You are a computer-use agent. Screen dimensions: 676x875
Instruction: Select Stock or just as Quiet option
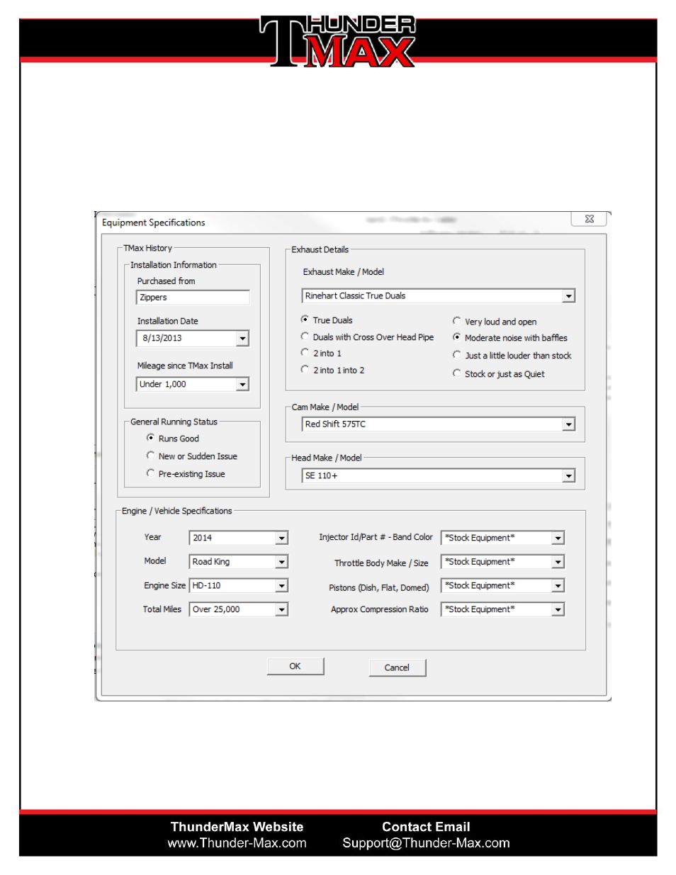[x=456, y=373]
